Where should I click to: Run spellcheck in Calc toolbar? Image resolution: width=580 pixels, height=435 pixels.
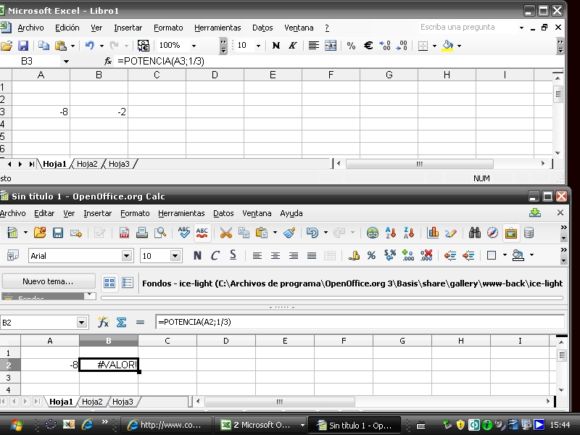184,233
